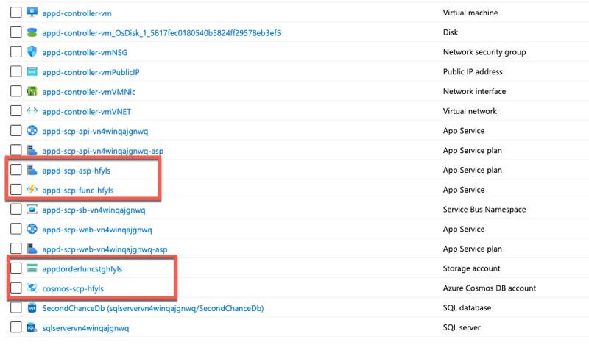The width and height of the screenshot is (589, 345).
Task: Click the 'Azure Cosmos DB account' type text
Action: [490, 288]
